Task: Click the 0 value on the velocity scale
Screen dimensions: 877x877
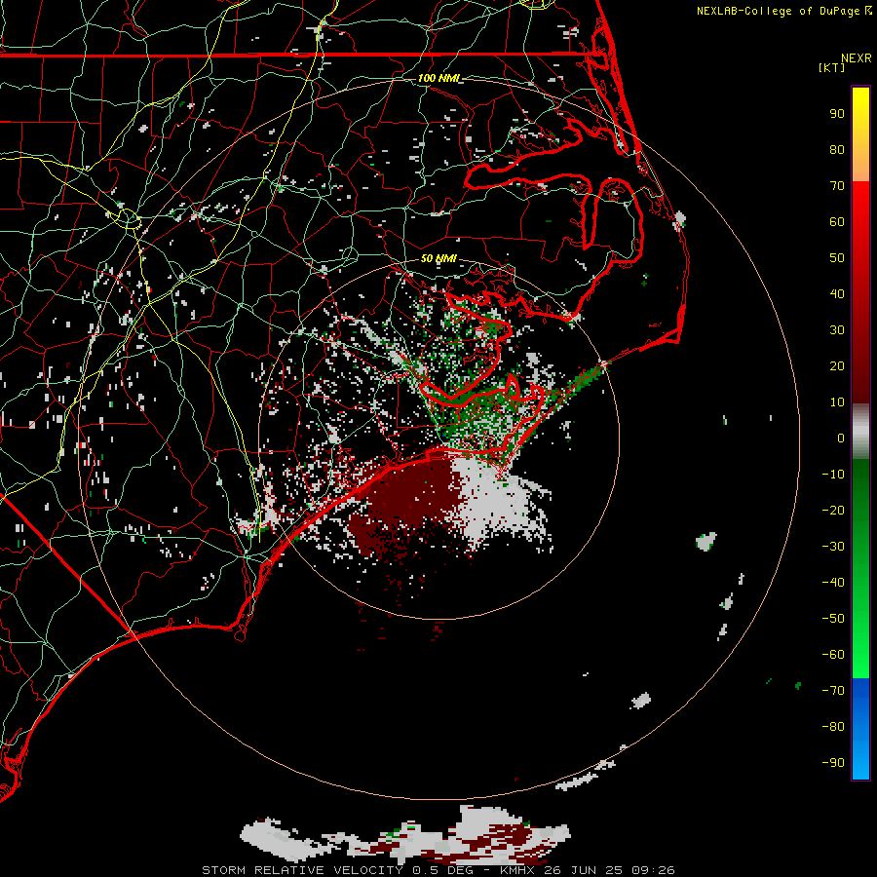Action: [x=841, y=438]
